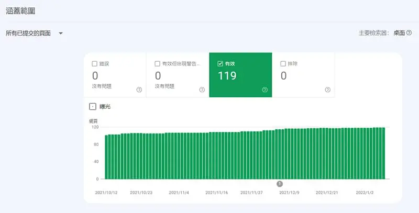Select the 有效 card showing 119
This screenshot has width=419, height=213.
pyautogui.click(x=240, y=75)
